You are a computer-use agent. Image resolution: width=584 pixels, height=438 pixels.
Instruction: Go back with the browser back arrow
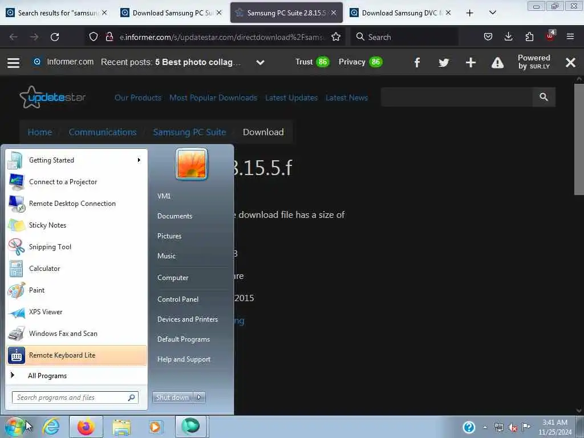point(14,37)
